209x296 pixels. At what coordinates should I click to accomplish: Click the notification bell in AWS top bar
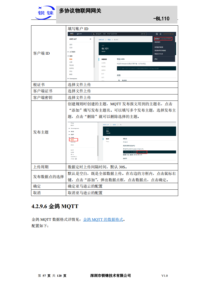(x=161, y=34)
